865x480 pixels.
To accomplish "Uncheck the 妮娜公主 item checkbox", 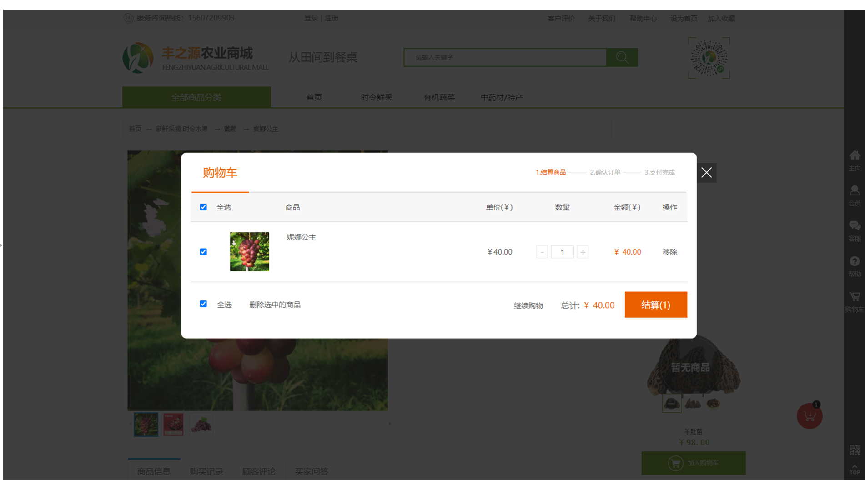I will 203,252.
